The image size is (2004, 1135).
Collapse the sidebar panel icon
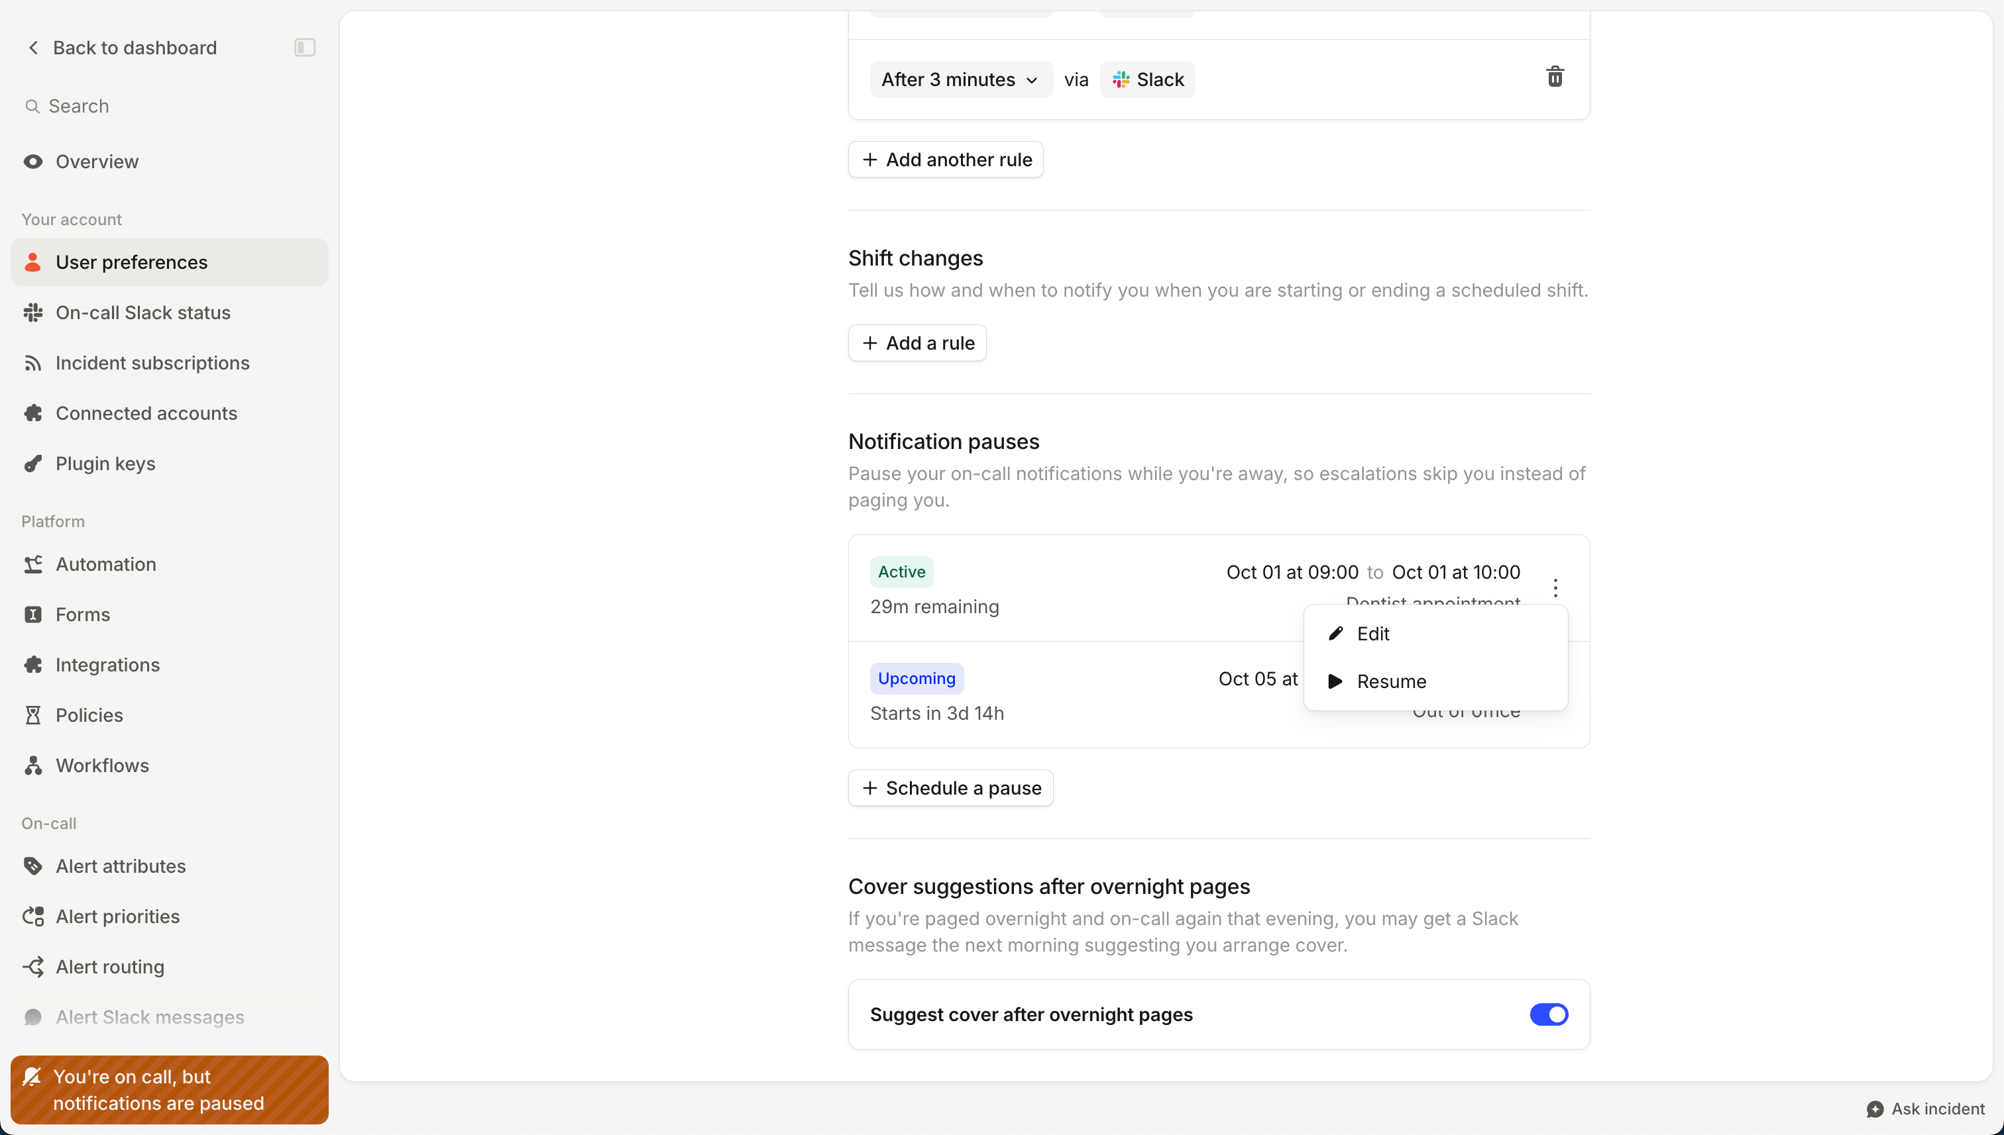coord(304,48)
